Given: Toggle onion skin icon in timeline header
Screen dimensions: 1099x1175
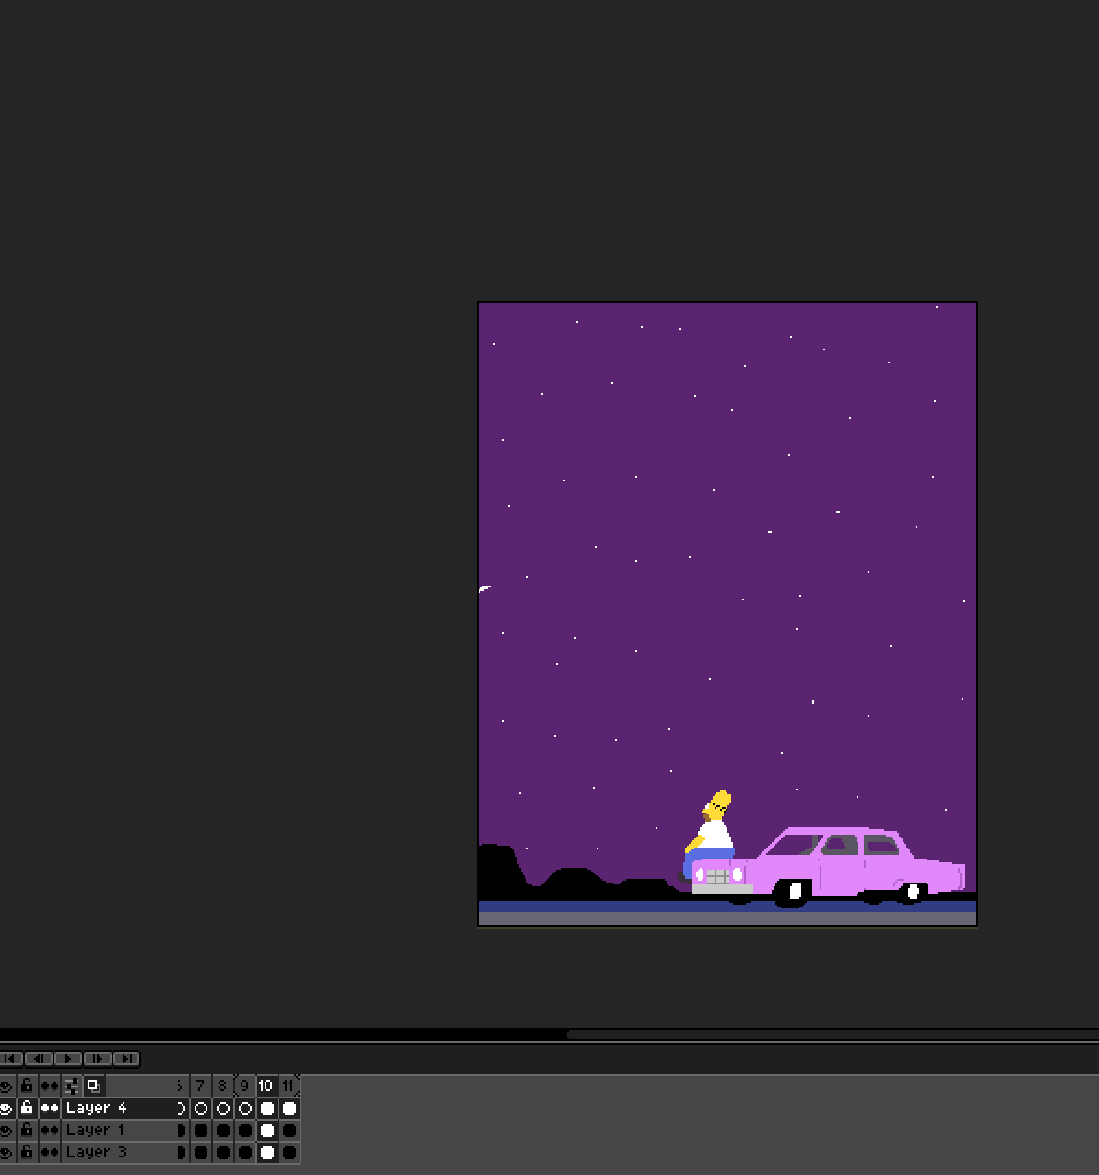Looking at the screenshot, I should point(93,1086).
